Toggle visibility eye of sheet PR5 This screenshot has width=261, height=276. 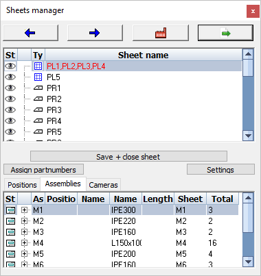pos(10,131)
